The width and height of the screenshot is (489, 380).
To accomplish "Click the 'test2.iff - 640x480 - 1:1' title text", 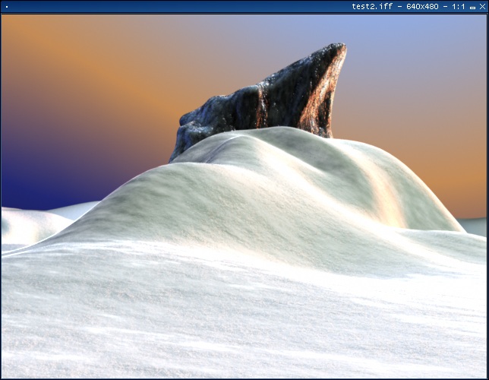I will [x=409, y=7].
